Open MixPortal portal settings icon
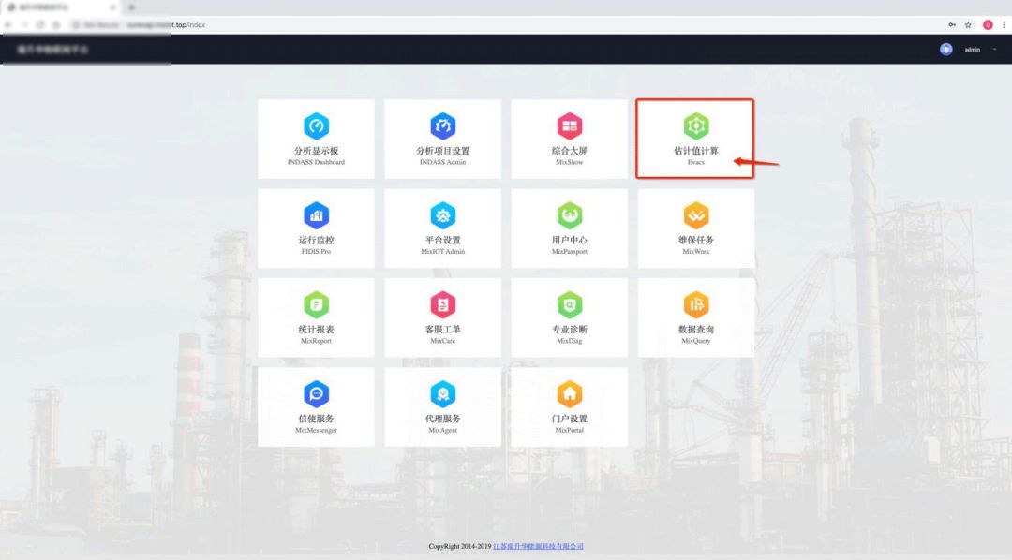Viewport: 1012px width, 560px height. coord(569,393)
